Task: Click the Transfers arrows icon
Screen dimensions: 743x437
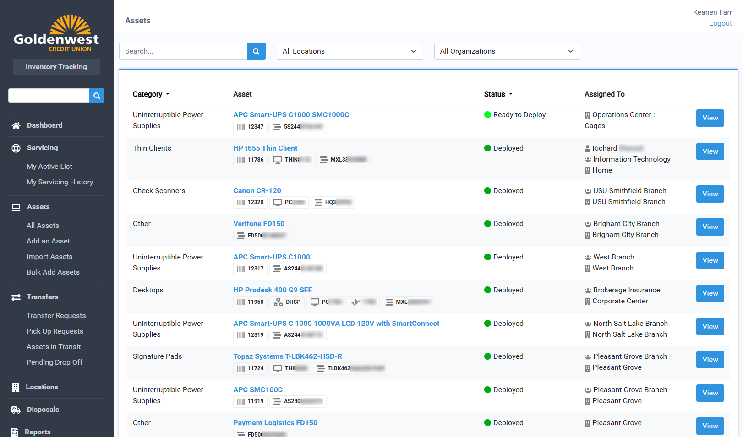Action: [16, 297]
